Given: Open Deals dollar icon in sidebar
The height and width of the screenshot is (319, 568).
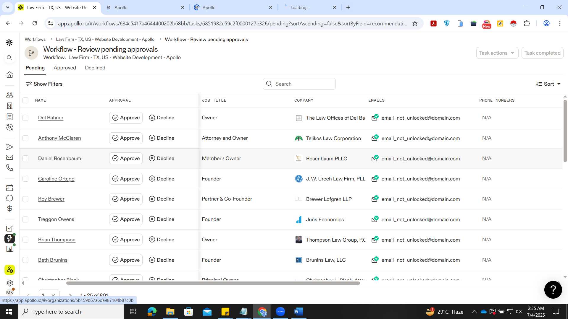Looking at the screenshot, I should point(9,209).
